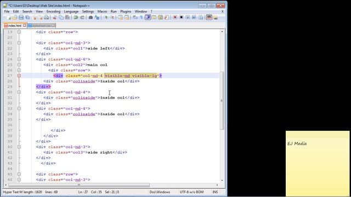This screenshot has width=351, height=197.
Task: Switch to the index.html tab
Action: click(15, 26)
